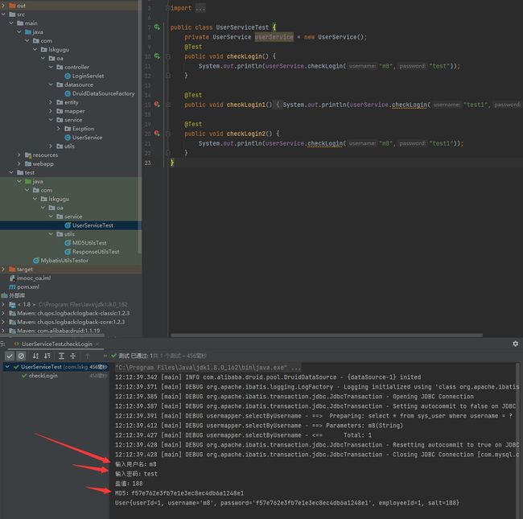Open ResponseUtilsTest class
This screenshot has width=523, height=519.
click(96, 252)
